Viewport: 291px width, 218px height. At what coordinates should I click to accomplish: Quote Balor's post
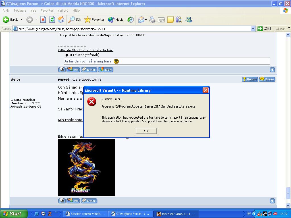pos(267,79)
